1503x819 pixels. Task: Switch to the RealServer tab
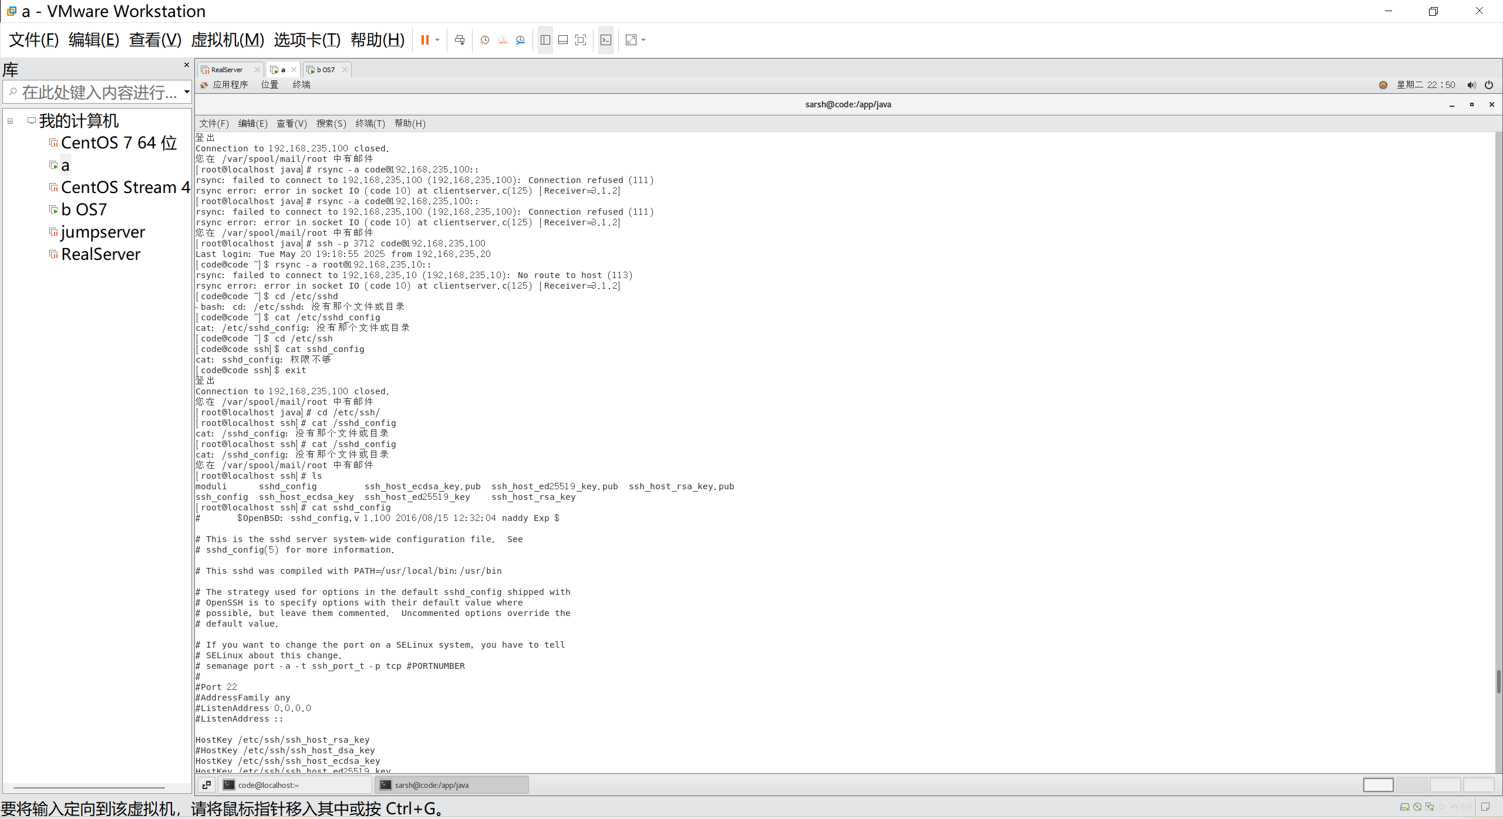coord(227,70)
